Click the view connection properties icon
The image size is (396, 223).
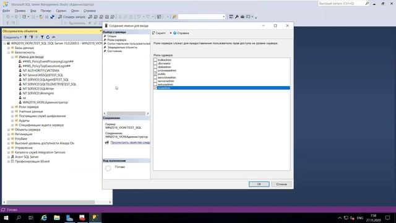107,142
